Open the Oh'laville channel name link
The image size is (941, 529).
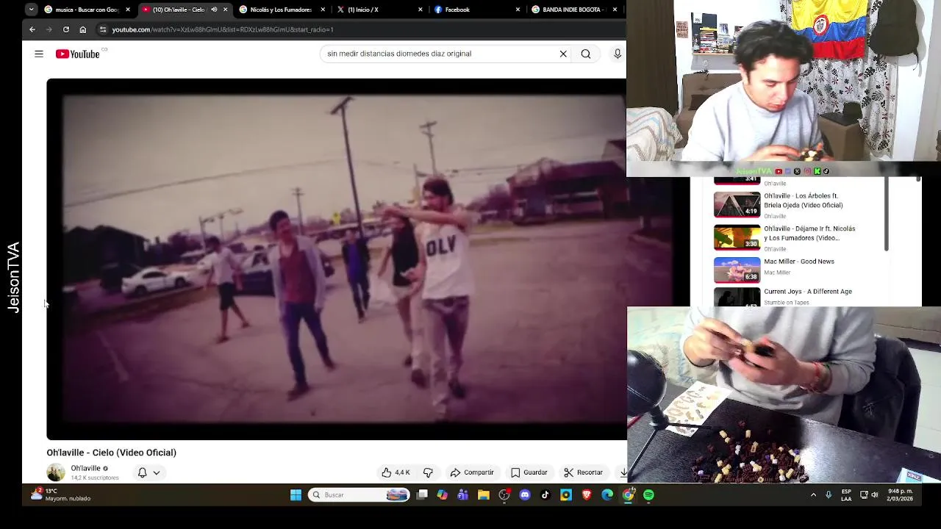click(85, 468)
